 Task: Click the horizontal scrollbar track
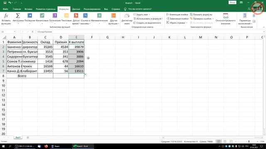click(212, 137)
